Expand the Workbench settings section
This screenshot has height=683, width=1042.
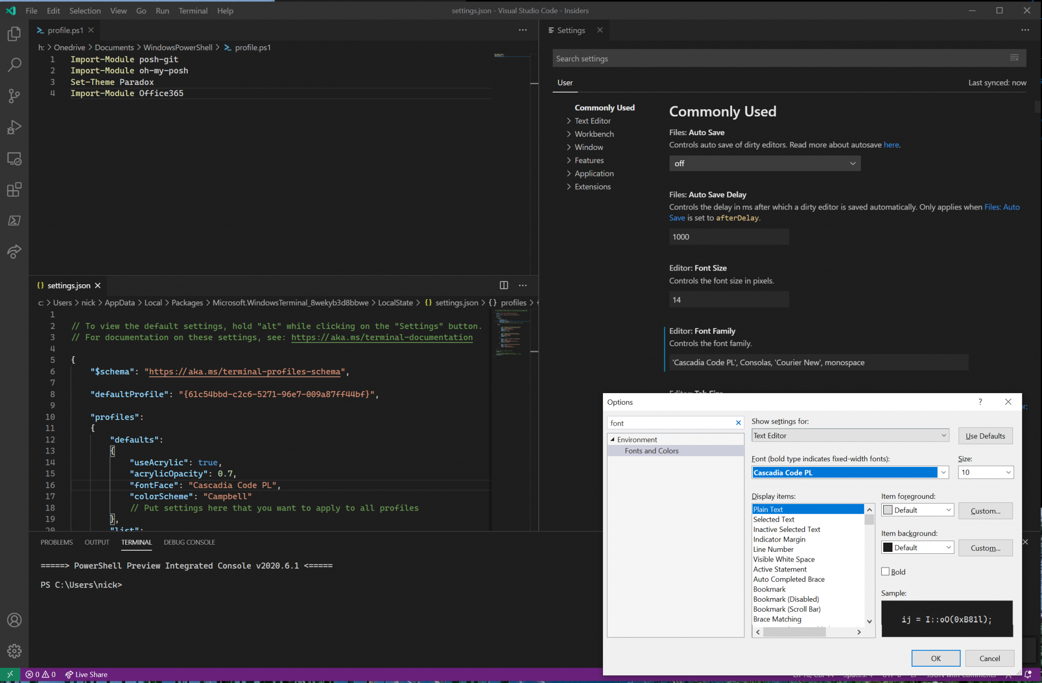pos(594,134)
